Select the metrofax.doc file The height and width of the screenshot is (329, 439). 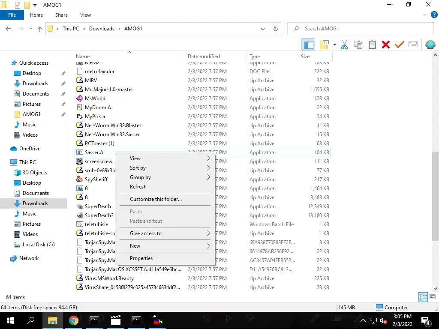[96, 72]
